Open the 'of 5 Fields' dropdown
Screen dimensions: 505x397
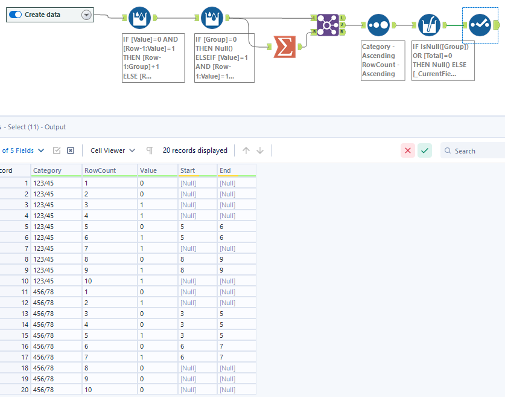pyautogui.click(x=24, y=150)
